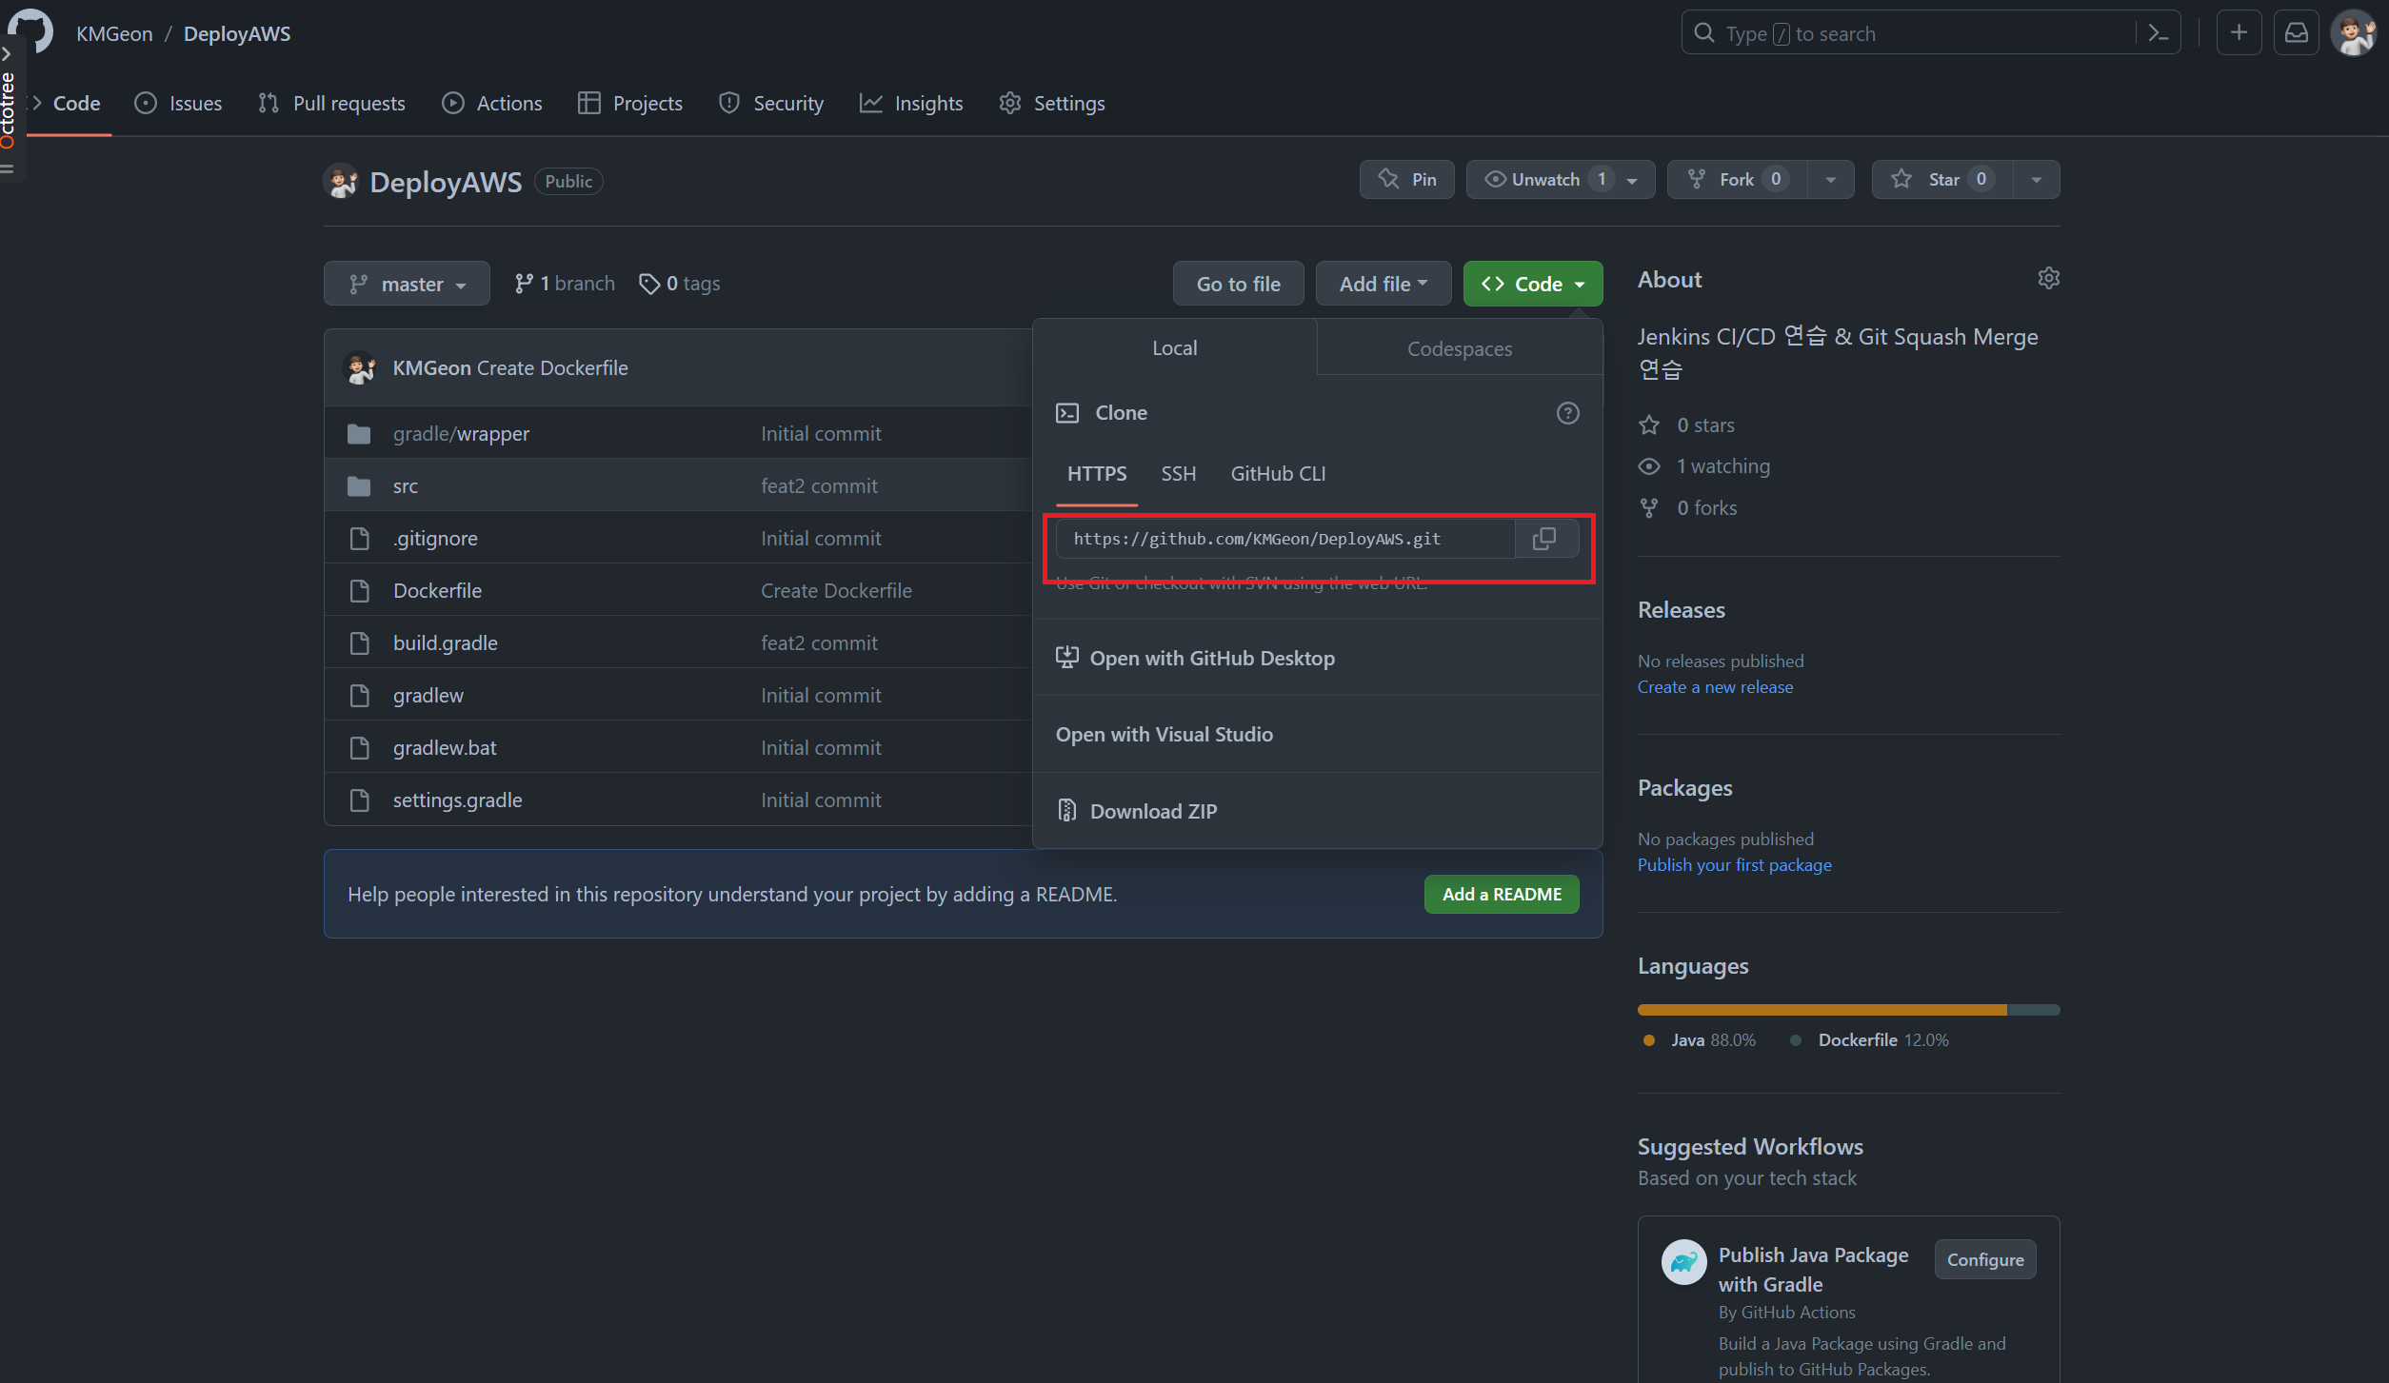View the Insights tab
This screenshot has height=1383, width=2389.
click(911, 103)
